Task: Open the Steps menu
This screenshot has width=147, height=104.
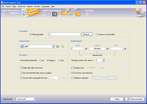Action: 14,6
